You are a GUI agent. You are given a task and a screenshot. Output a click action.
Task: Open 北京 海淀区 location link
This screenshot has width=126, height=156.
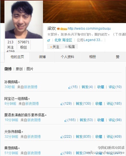pos(63,40)
